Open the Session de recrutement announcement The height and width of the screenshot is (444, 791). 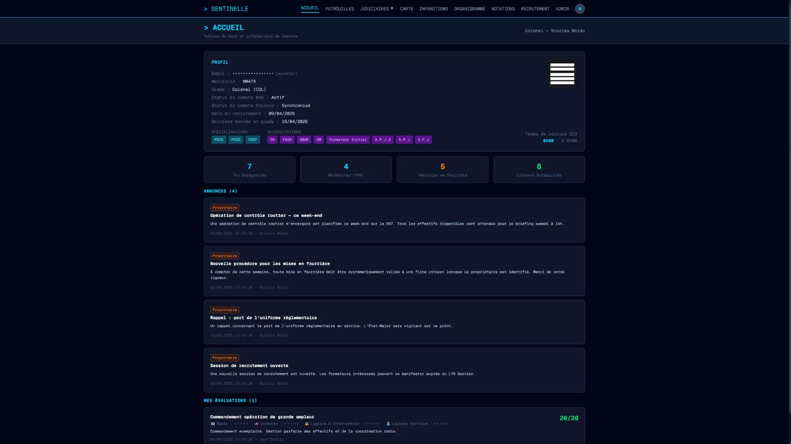coord(394,370)
